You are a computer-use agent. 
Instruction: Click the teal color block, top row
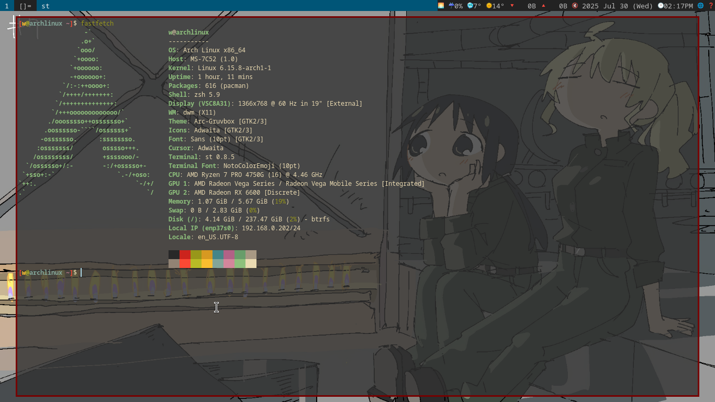pos(218,254)
